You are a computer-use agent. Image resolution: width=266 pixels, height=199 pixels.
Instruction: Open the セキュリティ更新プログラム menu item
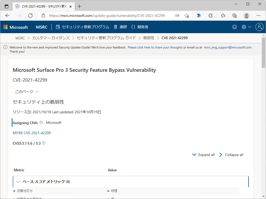pos(83,27)
